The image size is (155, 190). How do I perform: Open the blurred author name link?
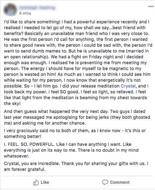coord(37,8)
